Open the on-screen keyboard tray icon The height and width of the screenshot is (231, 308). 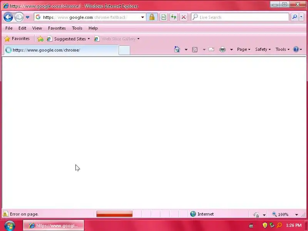point(251,226)
